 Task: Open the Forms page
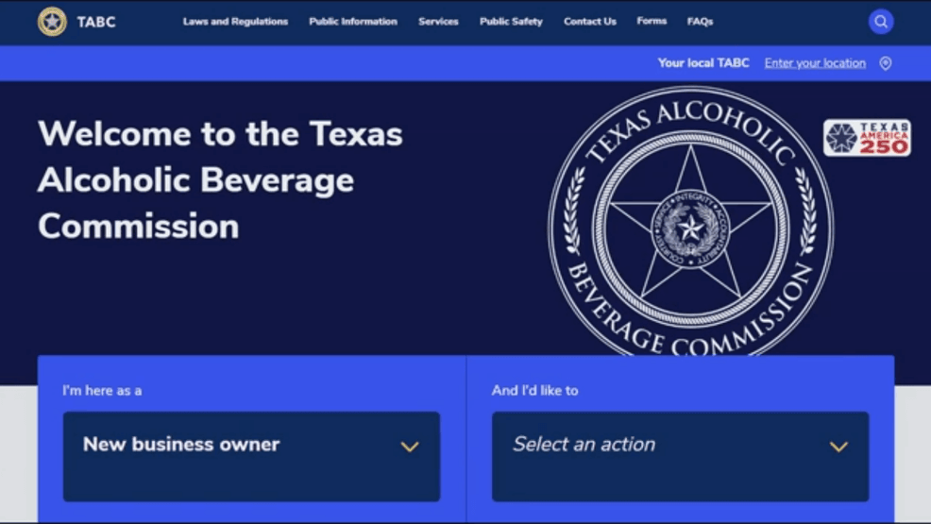652,22
